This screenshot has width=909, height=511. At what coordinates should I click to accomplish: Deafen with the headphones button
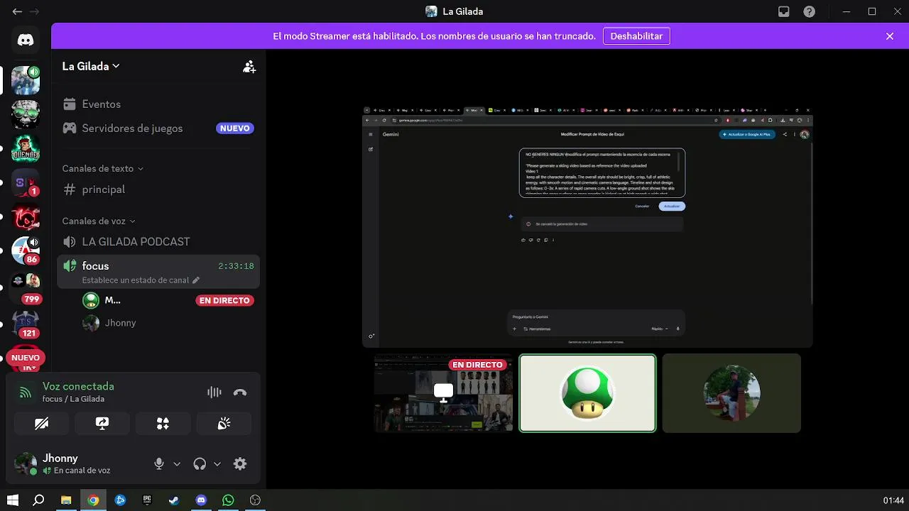click(200, 463)
